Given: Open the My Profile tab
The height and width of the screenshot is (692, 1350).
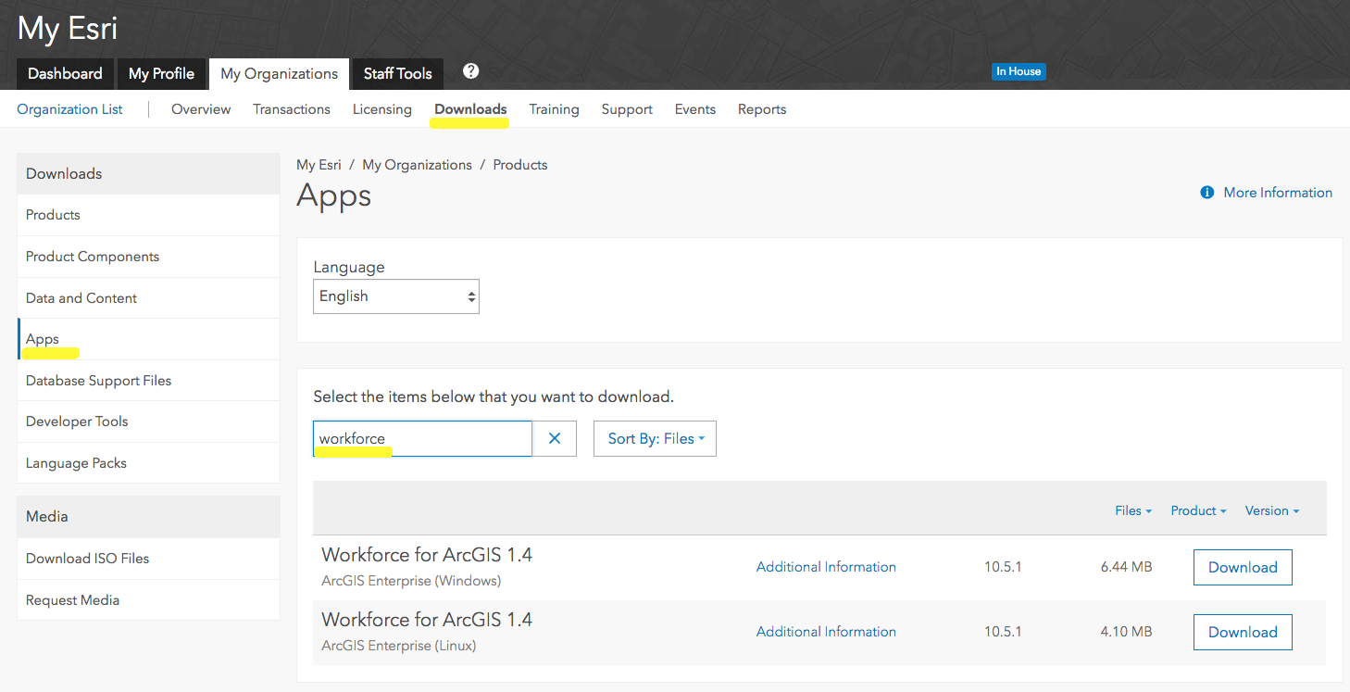Looking at the screenshot, I should click(161, 74).
